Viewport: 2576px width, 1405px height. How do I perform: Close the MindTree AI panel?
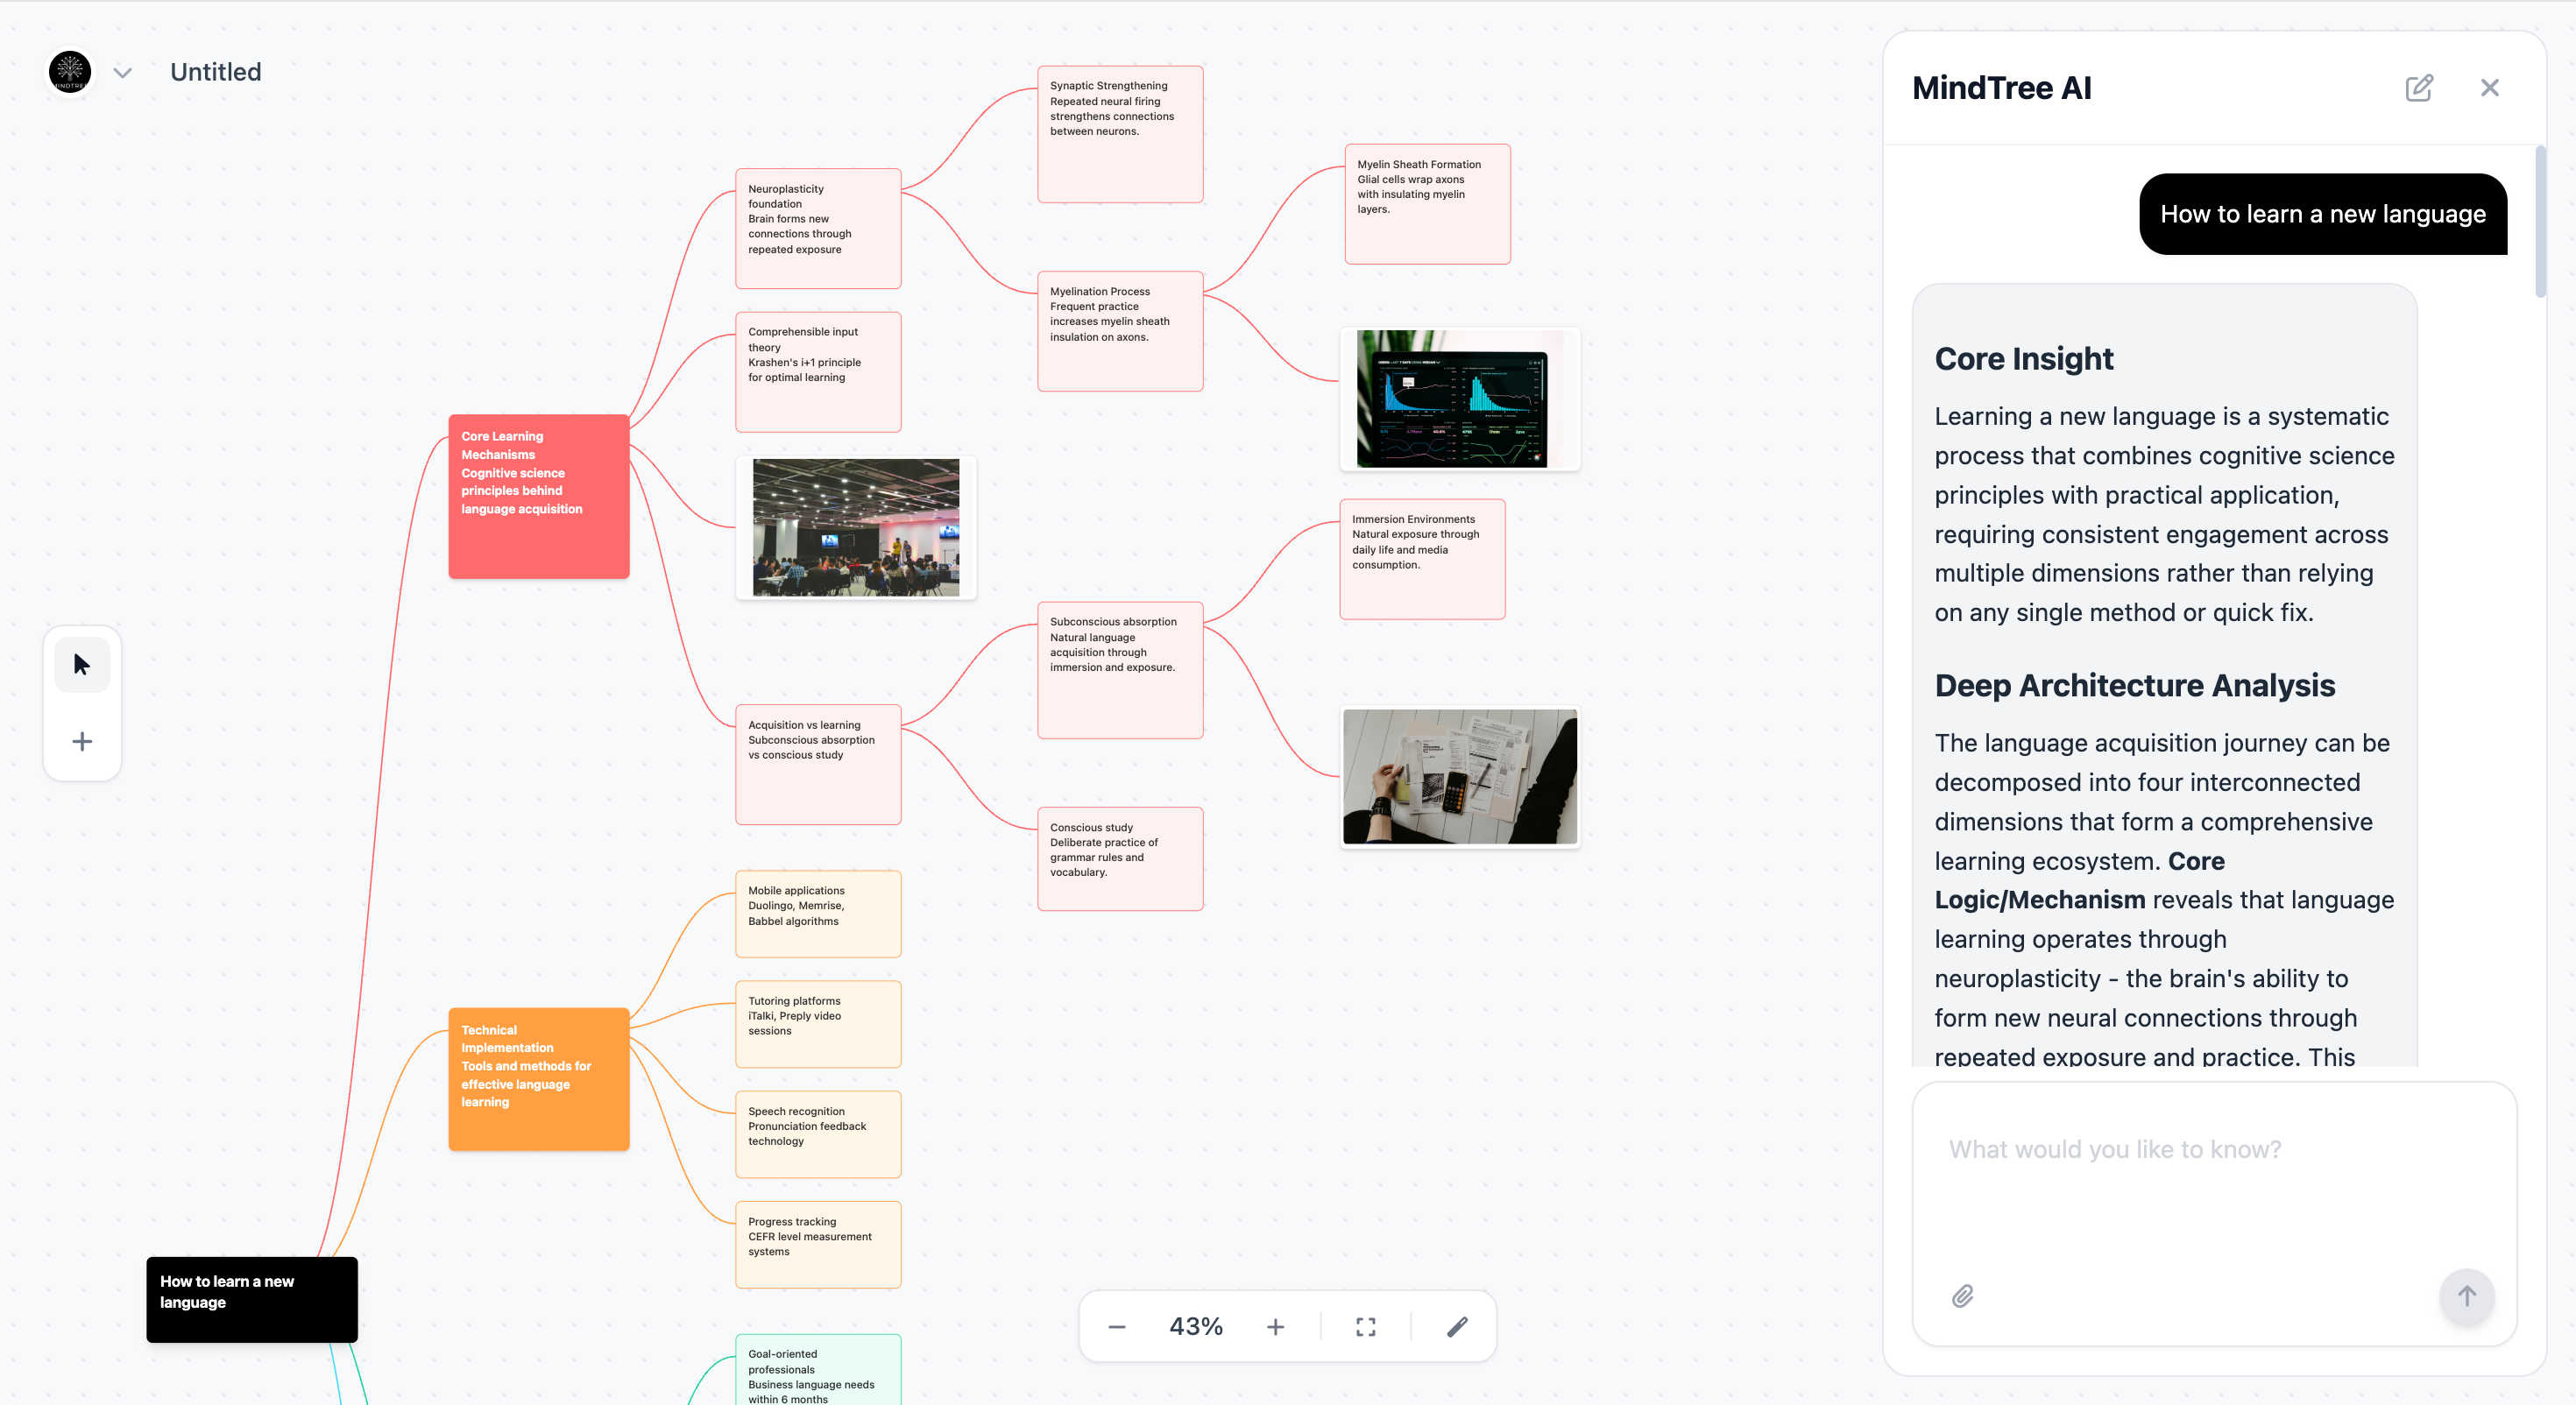2490,88
